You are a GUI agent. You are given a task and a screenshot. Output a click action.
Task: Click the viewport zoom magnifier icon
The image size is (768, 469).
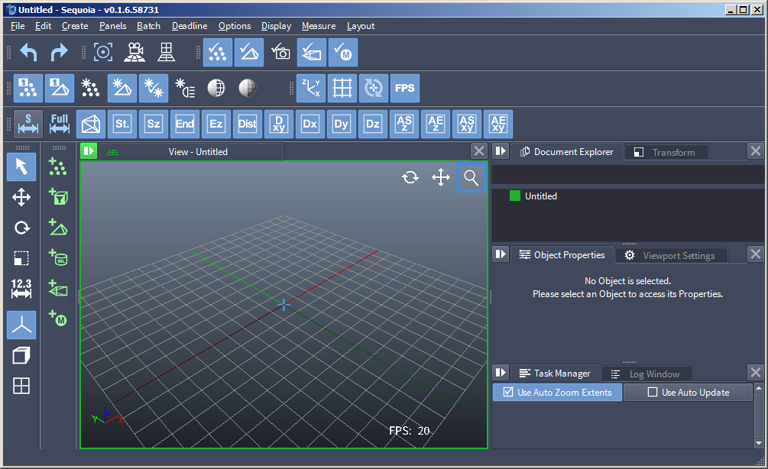[471, 177]
